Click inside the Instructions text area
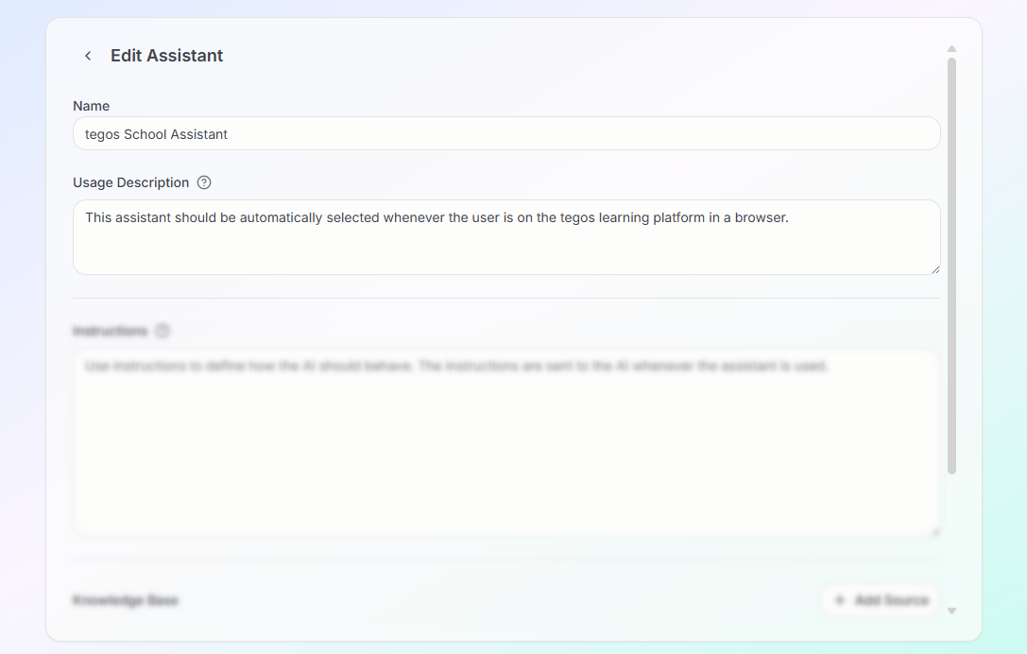Viewport: 1027px width, 654px height. (506, 439)
